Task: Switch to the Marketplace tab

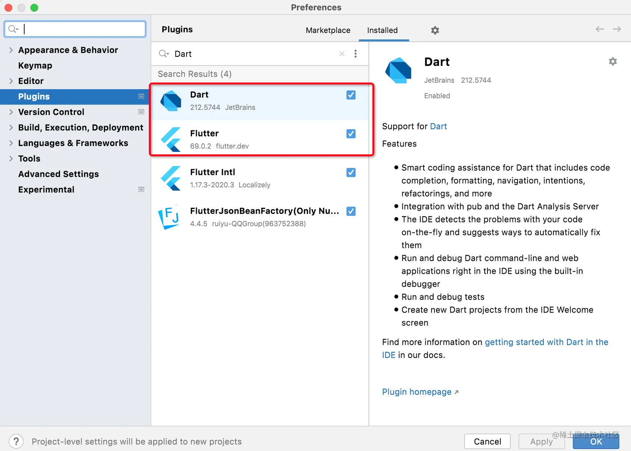Action: click(x=328, y=30)
